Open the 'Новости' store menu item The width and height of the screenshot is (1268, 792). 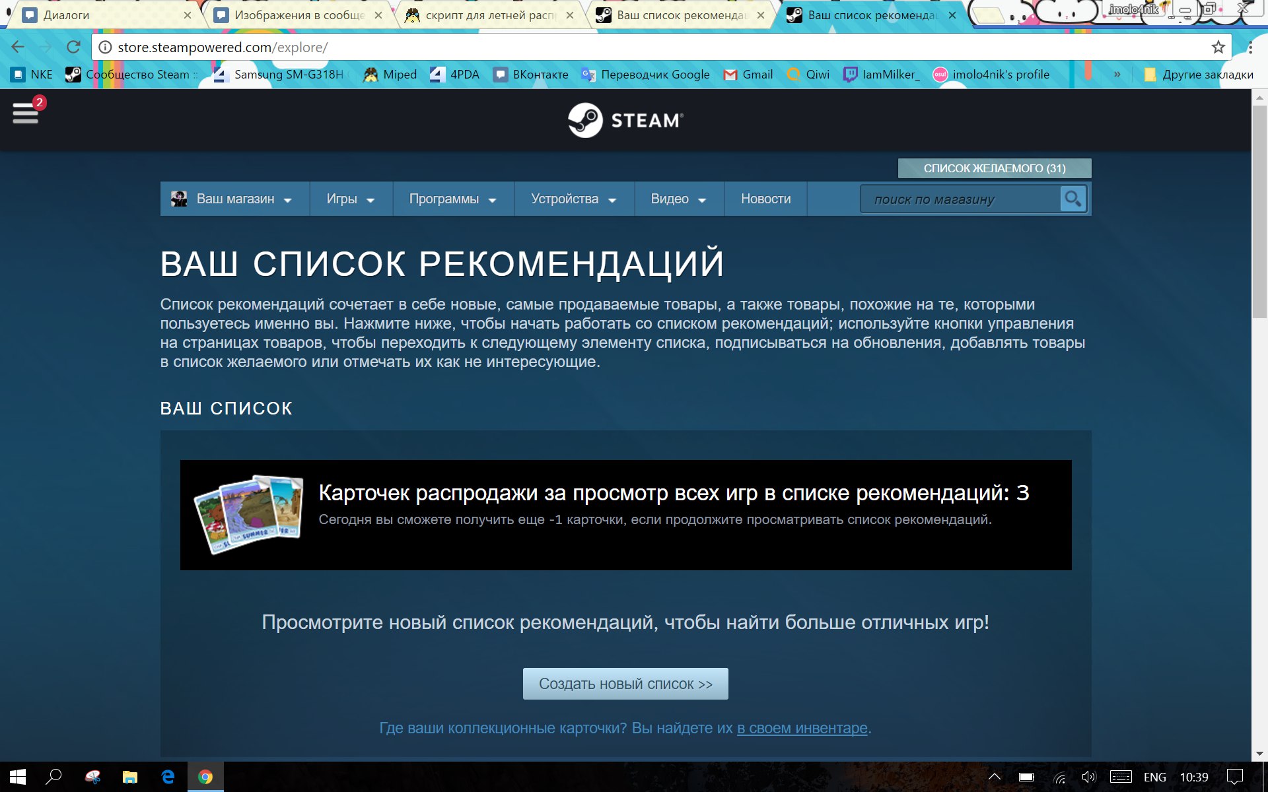coord(765,199)
